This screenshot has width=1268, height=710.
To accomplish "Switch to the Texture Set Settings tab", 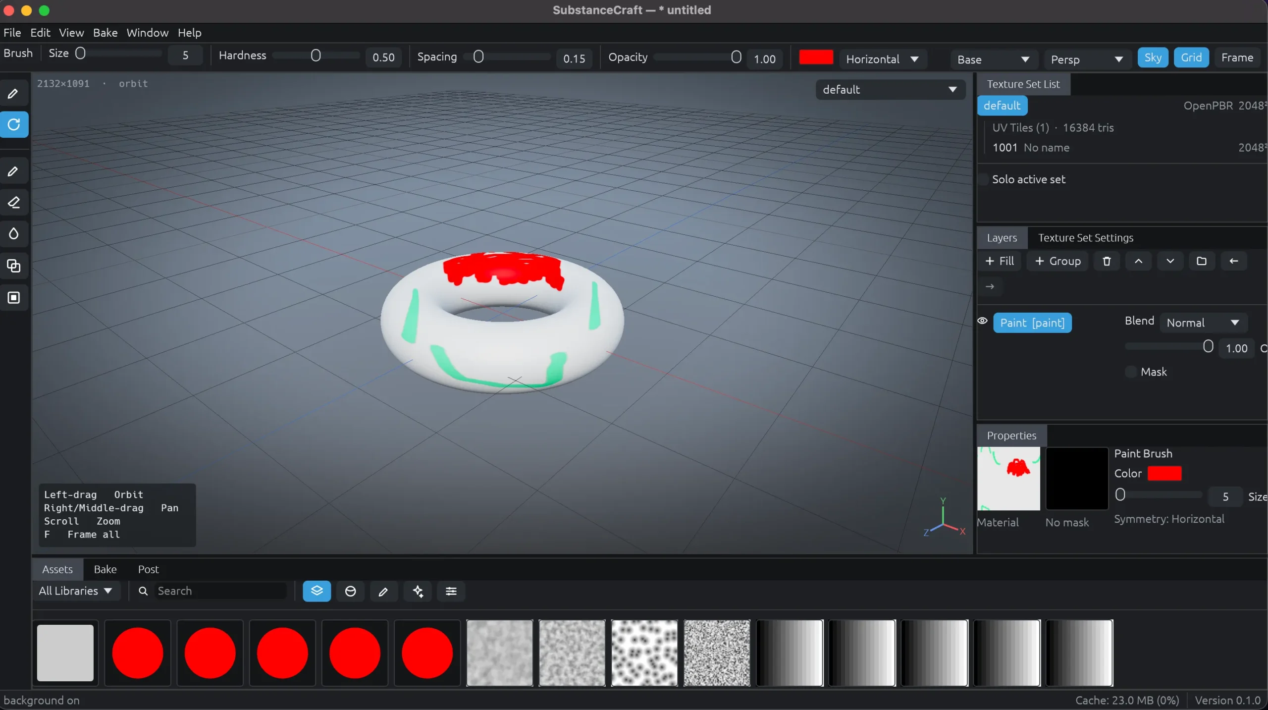I will tap(1086, 238).
